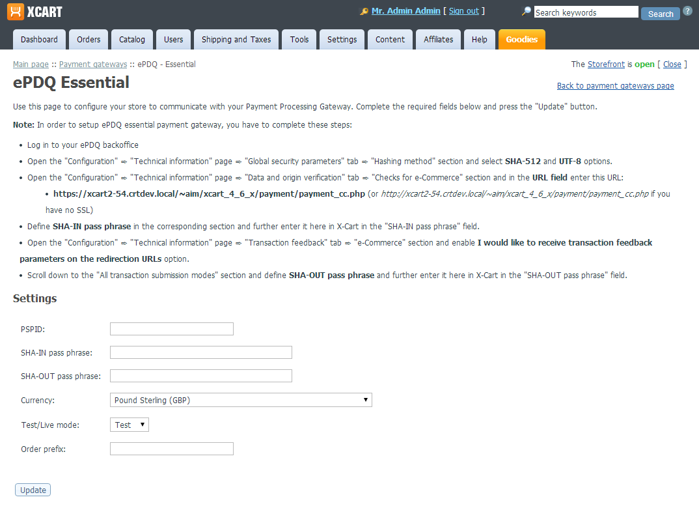Follow the Main page breadcrumb link
The width and height of the screenshot is (699, 508).
(x=31, y=64)
